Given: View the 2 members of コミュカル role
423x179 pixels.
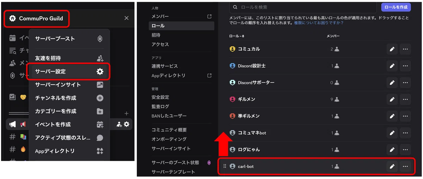Looking at the screenshot, I should click(335, 49).
